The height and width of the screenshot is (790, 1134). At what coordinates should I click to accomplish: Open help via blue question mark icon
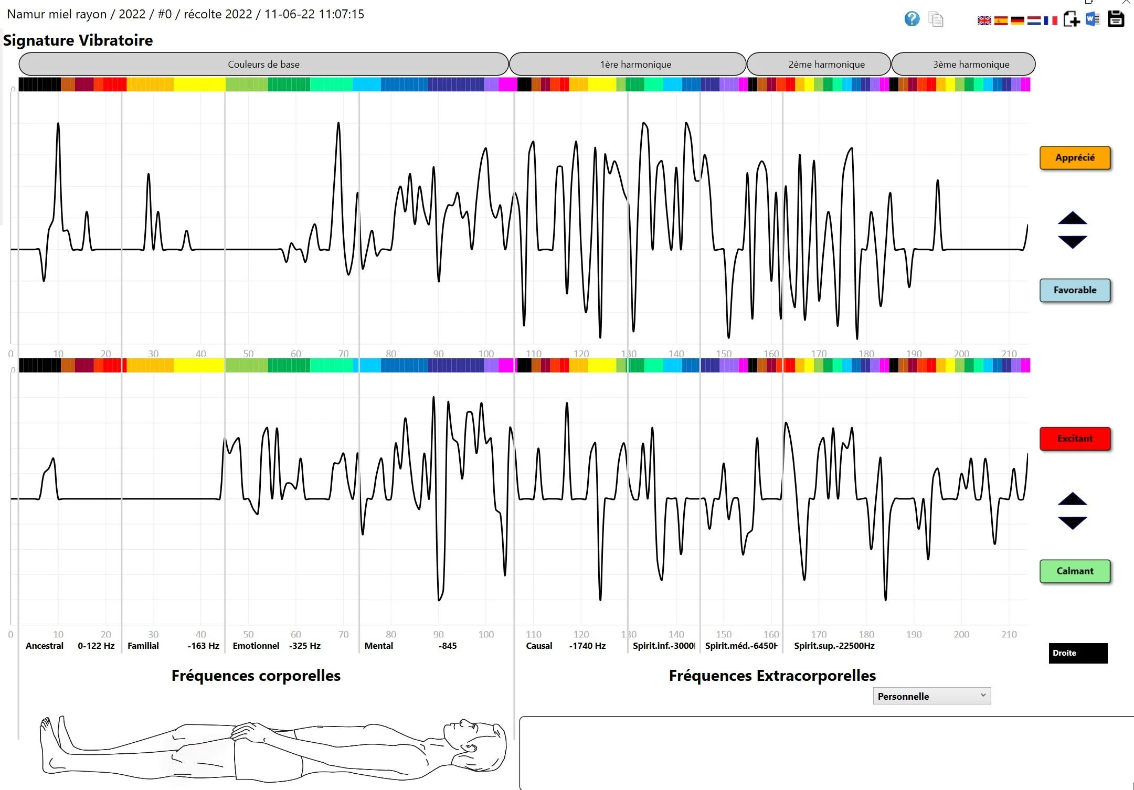click(x=912, y=19)
